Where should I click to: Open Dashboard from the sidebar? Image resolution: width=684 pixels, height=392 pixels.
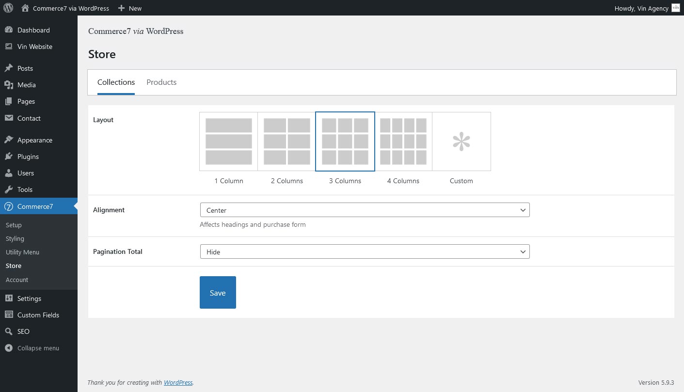pyautogui.click(x=33, y=30)
